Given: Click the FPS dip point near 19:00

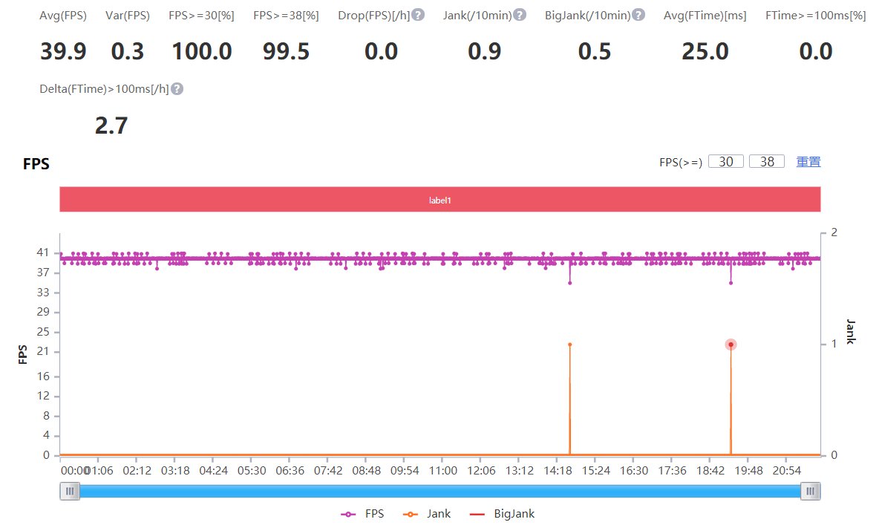Looking at the screenshot, I should 731,283.
